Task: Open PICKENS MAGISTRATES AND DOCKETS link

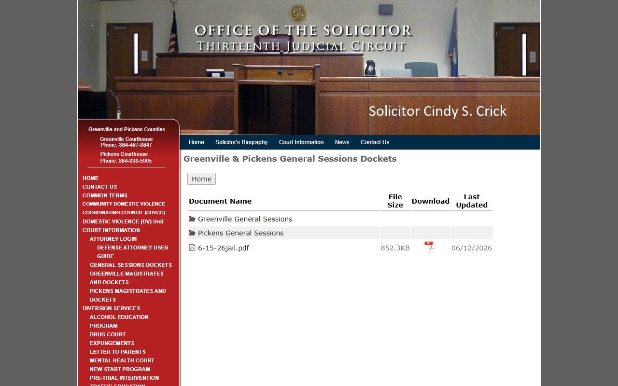Action: coord(128,295)
